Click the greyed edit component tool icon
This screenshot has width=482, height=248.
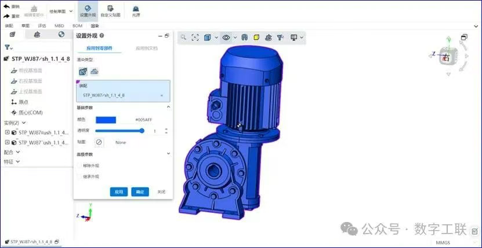click(x=34, y=9)
